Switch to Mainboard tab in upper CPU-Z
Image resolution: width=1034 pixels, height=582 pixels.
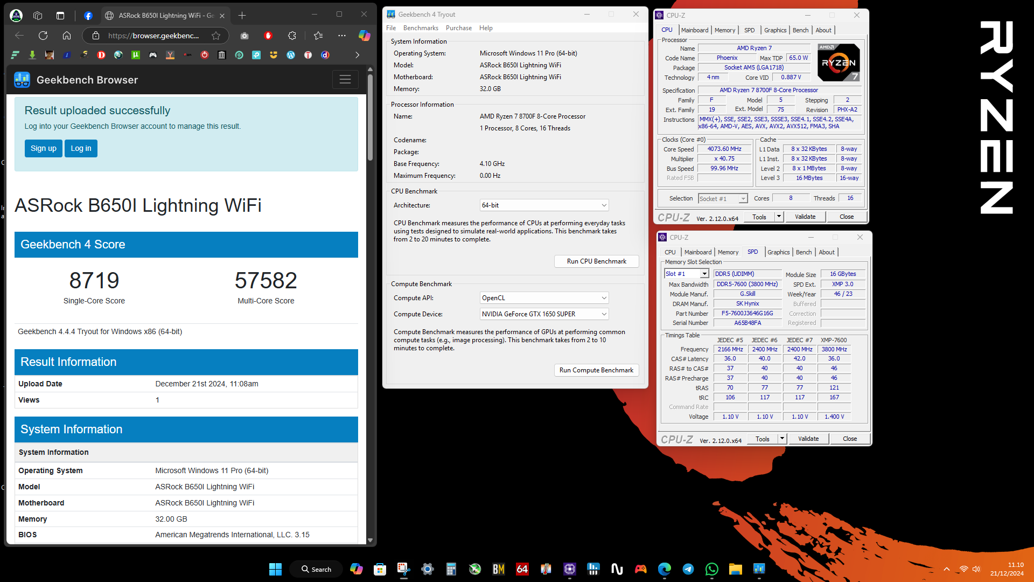[695, 30]
